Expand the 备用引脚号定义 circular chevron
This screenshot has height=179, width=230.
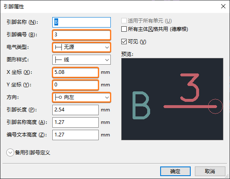tap(10, 153)
